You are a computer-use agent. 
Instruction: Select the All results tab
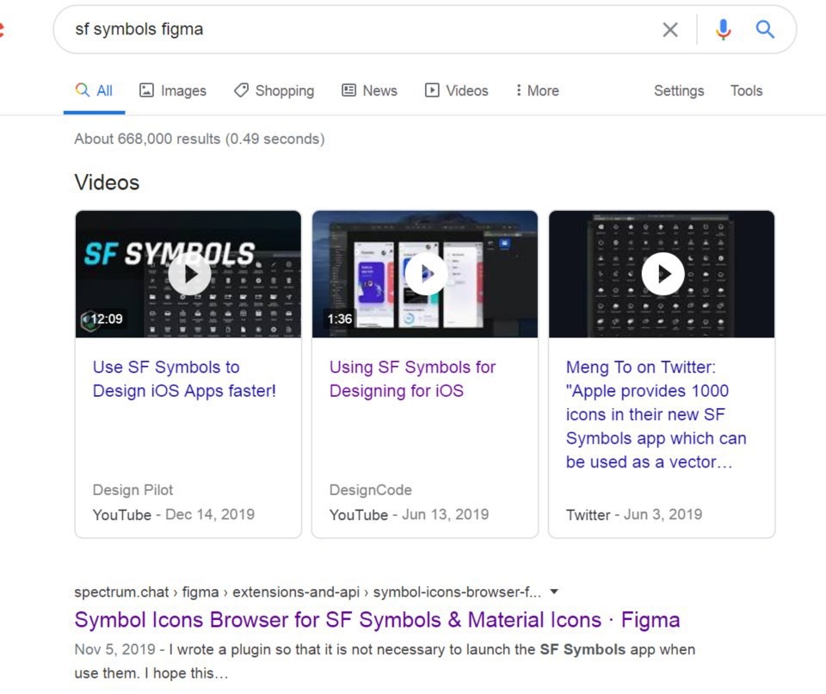click(x=95, y=90)
